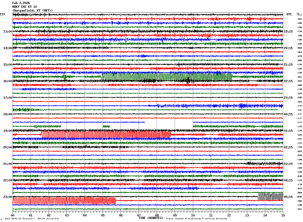303x222 pixels.
Task: Click the Each Vertical Division 500.00 microvolts note
Action: 32,219
